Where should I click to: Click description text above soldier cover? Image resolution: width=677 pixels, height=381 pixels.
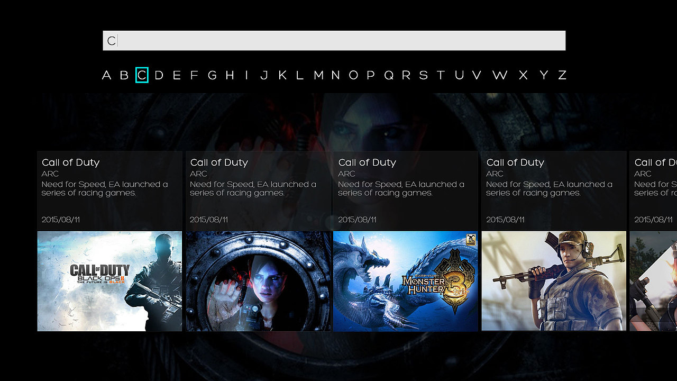tap(549, 189)
